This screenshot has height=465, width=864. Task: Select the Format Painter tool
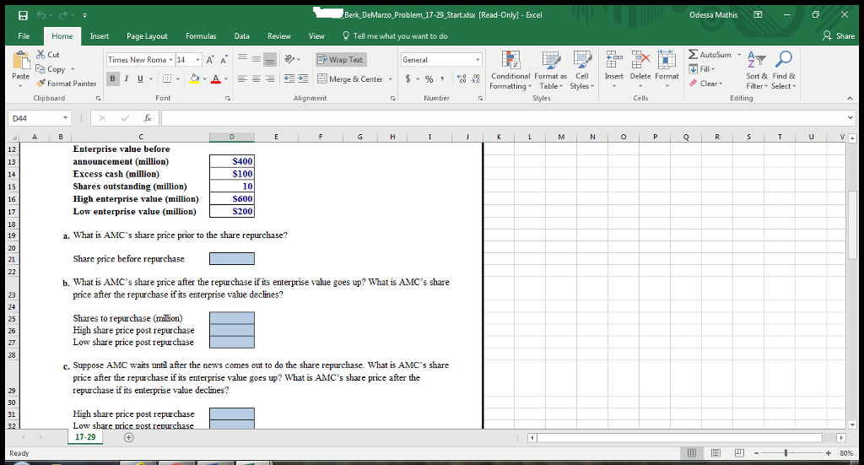[67, 84]
